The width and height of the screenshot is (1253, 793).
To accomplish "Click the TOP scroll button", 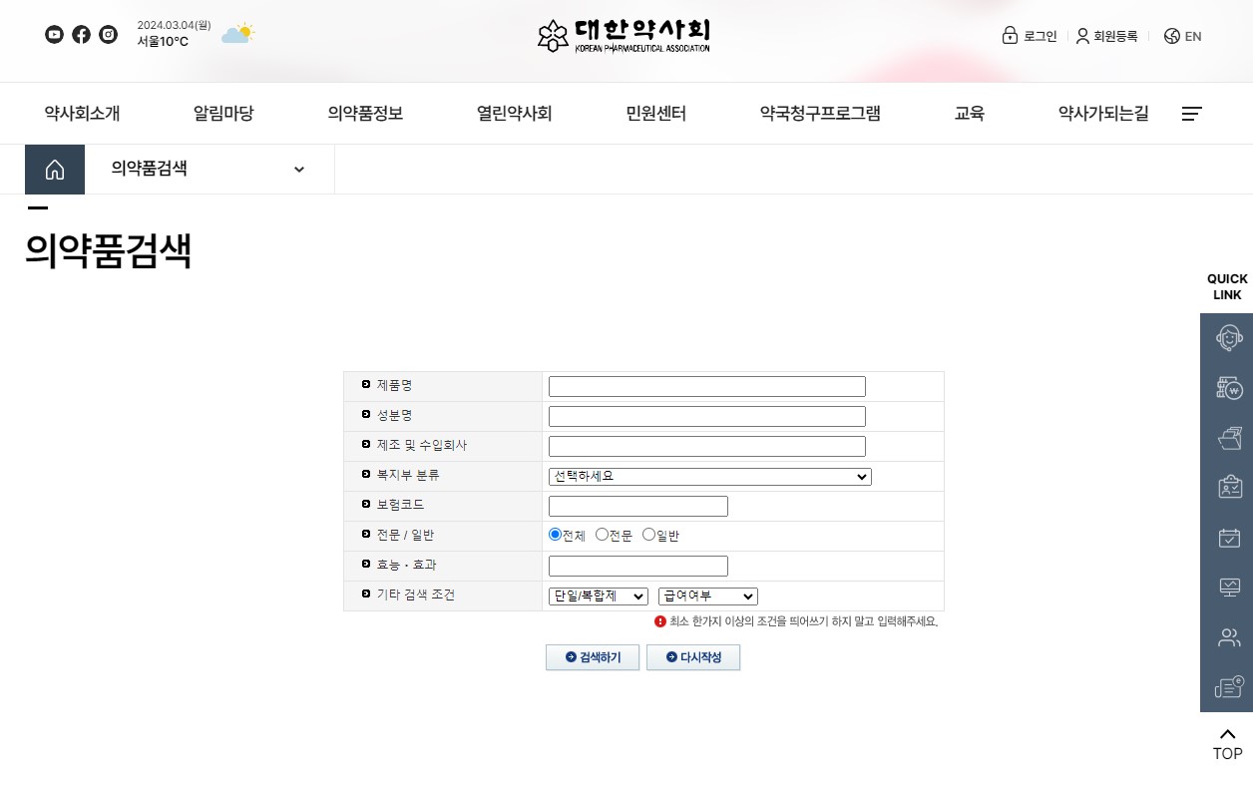I will (1227, 742).
